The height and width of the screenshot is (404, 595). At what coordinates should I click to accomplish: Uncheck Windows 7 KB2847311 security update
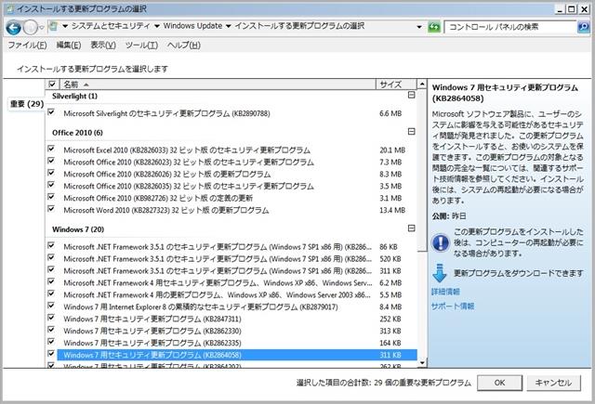[x=51, y=318]
